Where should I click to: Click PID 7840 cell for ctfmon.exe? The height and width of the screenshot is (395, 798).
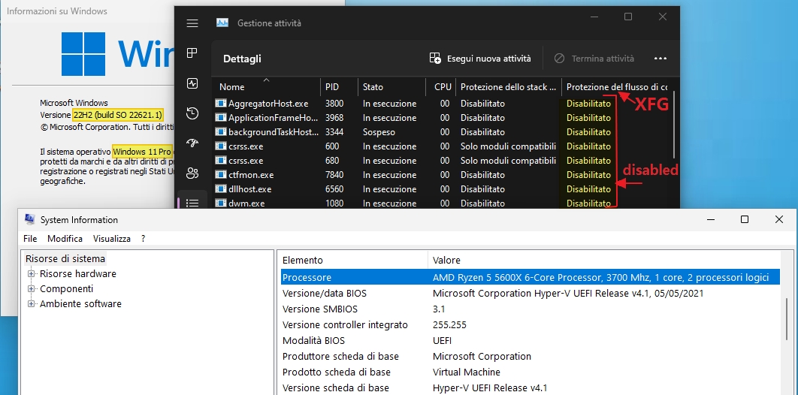click(x=334, y=174)
